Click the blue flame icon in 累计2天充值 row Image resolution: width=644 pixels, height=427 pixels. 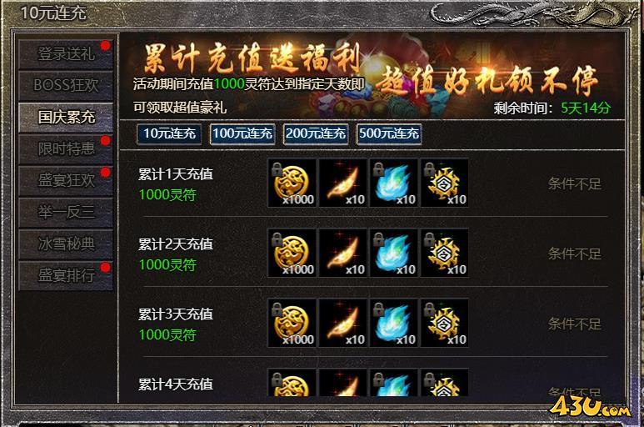393,254
